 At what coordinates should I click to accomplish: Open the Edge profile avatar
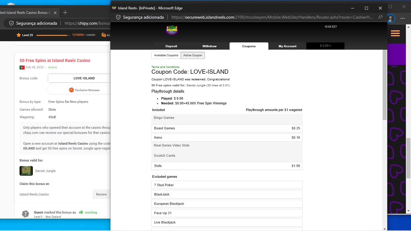click(x=391, y=18)
